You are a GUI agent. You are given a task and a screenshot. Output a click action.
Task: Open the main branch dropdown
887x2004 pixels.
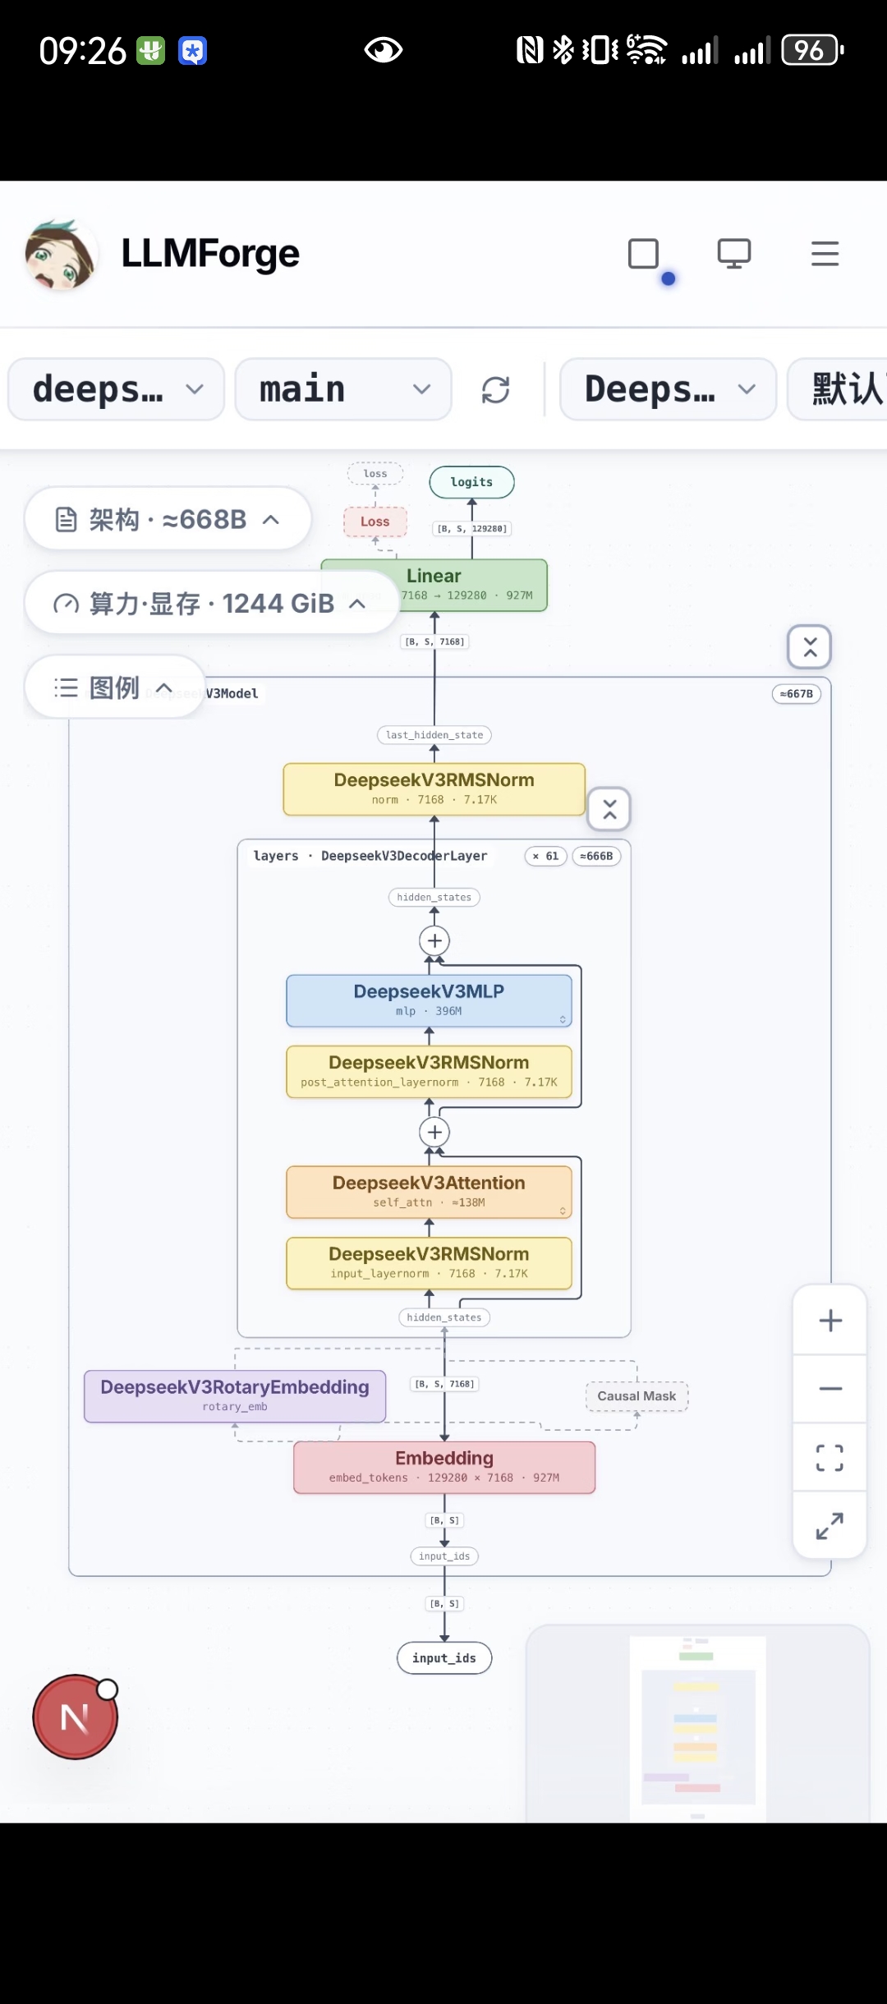[x=343, y=389]
